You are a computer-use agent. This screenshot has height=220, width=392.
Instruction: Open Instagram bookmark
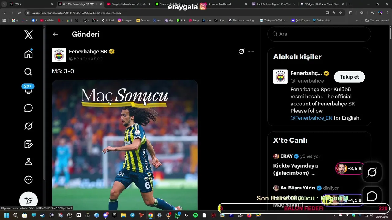[125, 20]
